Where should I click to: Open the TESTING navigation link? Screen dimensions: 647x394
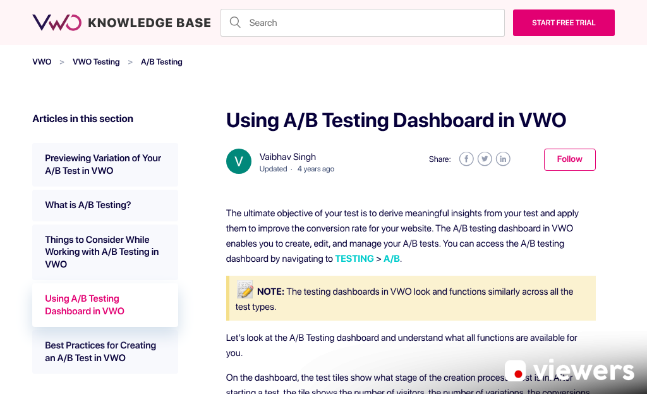click(x=354, y=259)
